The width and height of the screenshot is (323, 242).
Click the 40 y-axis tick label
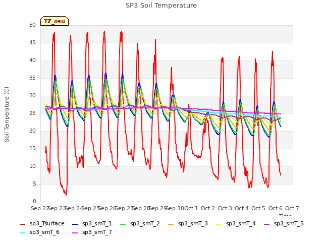pos(32,60)
